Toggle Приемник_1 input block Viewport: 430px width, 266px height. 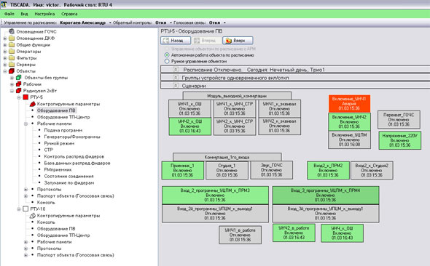(x=183, y=170)
